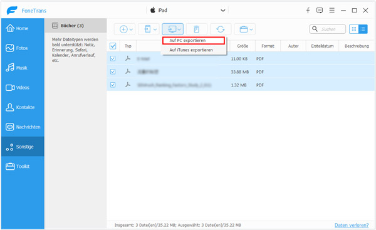The width and height of the screenshot is (376, 230).
Task: Expand the export to PC dropdown arrow
Action: 179,29
